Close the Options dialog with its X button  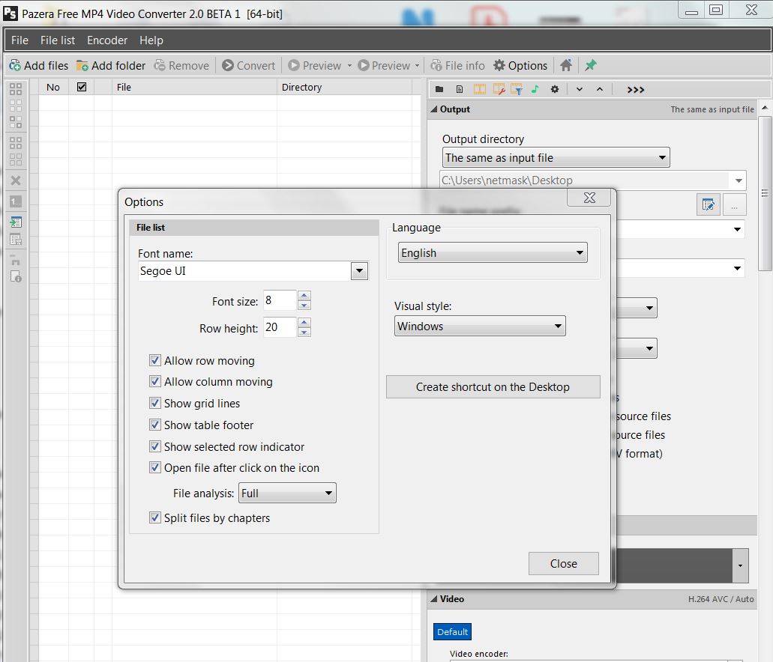pos(589,198)
